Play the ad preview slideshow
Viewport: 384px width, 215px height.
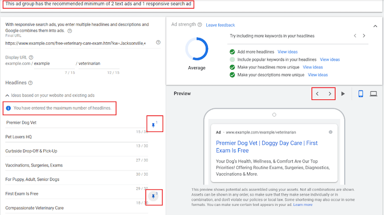[x=343, y=94]
